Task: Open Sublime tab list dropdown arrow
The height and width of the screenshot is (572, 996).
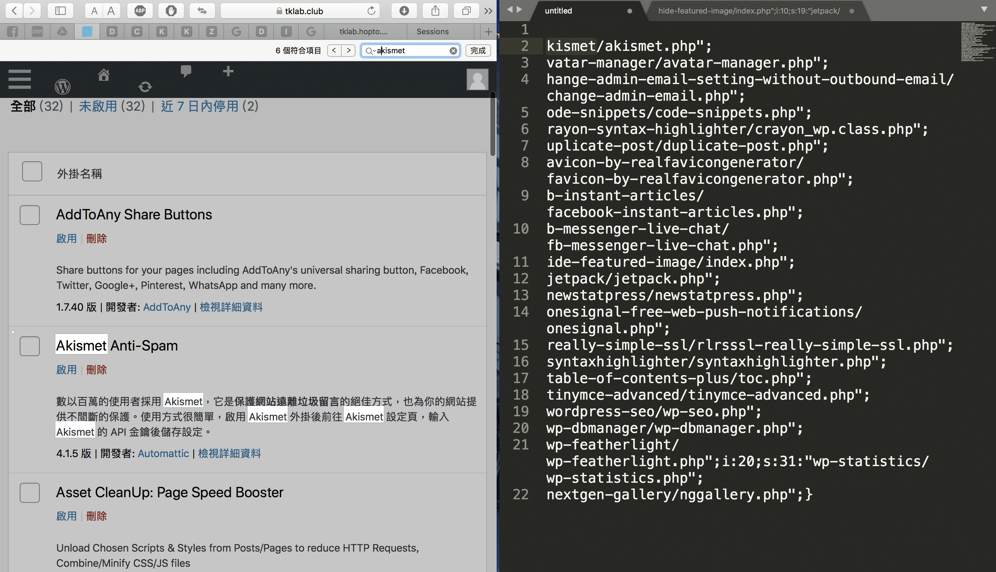Action: pyautogui.click(x=984, y=9)
